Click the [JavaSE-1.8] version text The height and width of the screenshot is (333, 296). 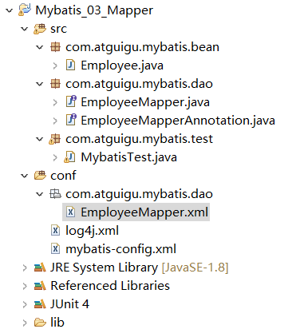pos(195,268)
